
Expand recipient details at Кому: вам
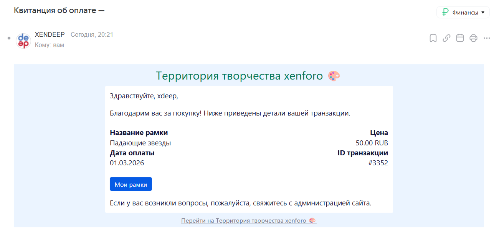tap(49, 45)
